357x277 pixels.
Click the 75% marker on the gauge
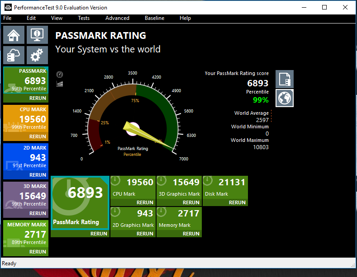click(x=135, y=100)
